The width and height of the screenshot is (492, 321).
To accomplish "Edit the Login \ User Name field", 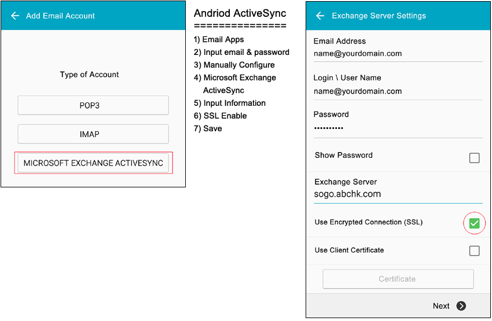I will (x=398, y=91).
